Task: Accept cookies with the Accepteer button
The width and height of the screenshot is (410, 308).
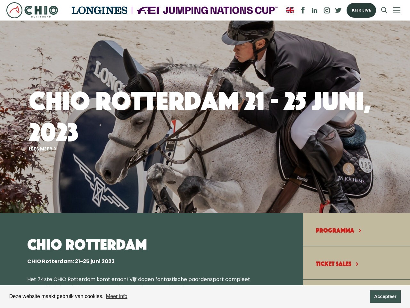Action: pyautogui.click(x=385, y=296)
